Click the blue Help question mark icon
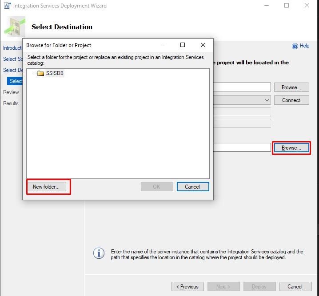This screenshot has height=296, width=319. click(x=295, y=46)
